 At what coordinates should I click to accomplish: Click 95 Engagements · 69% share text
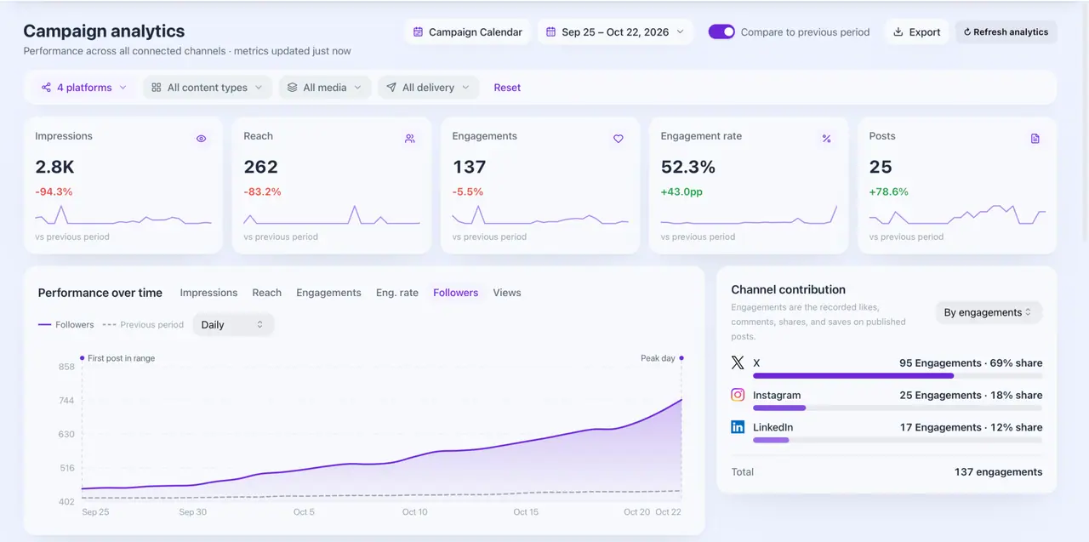(x=971, y=362)
